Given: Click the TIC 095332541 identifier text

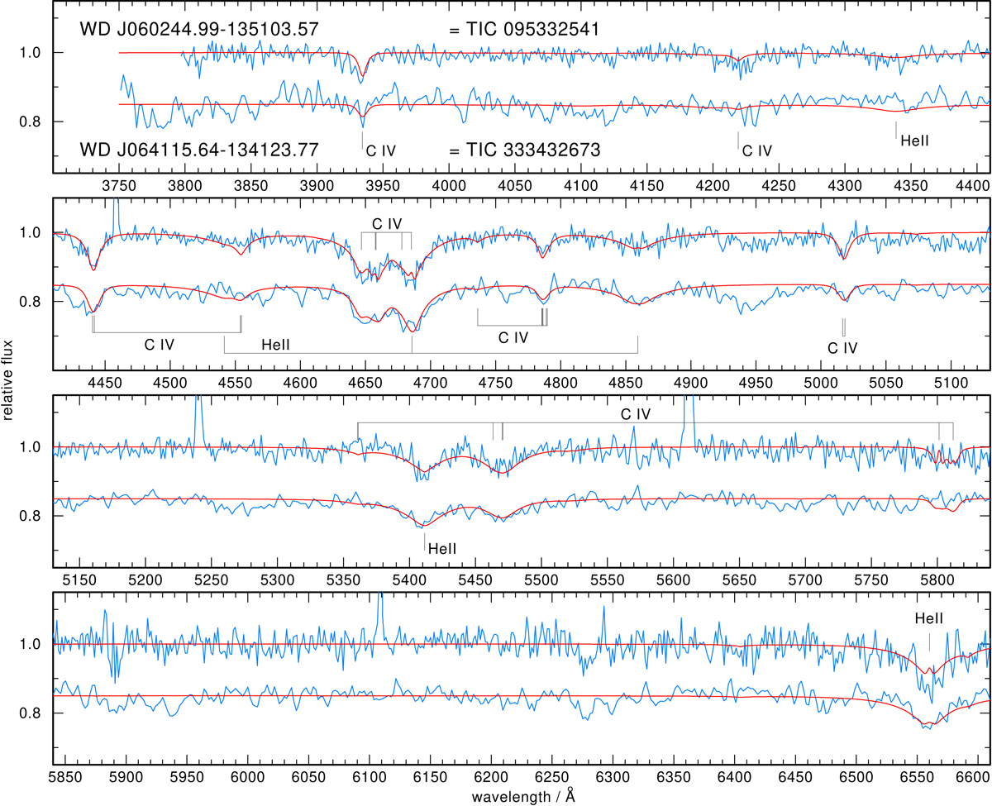Looking at the screenshot, I should (x=522, y=30).
